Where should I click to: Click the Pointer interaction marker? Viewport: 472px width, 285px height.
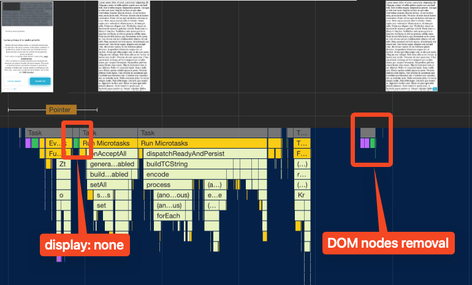click(61, 109)
